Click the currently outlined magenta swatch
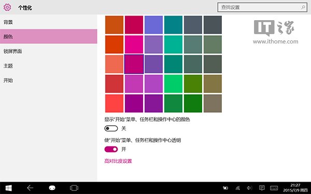The height and width of the screenshot is (194, 311). pyautogui.click(x=134, y=64)
